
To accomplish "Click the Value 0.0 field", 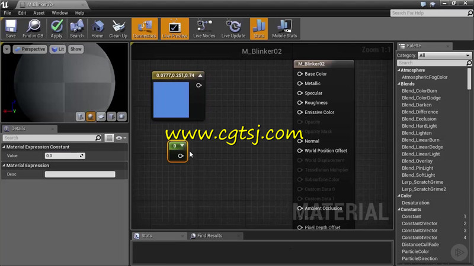I will coord(65,156).
